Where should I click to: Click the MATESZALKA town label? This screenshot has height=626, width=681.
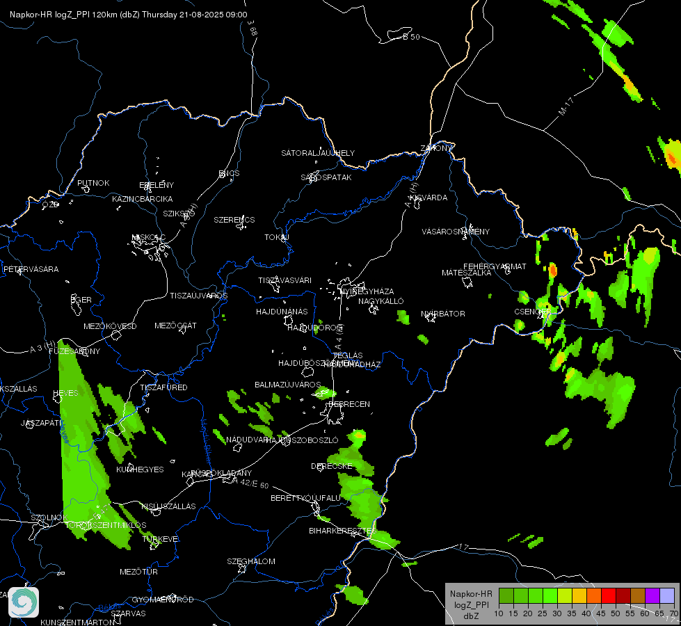point(467,273)
